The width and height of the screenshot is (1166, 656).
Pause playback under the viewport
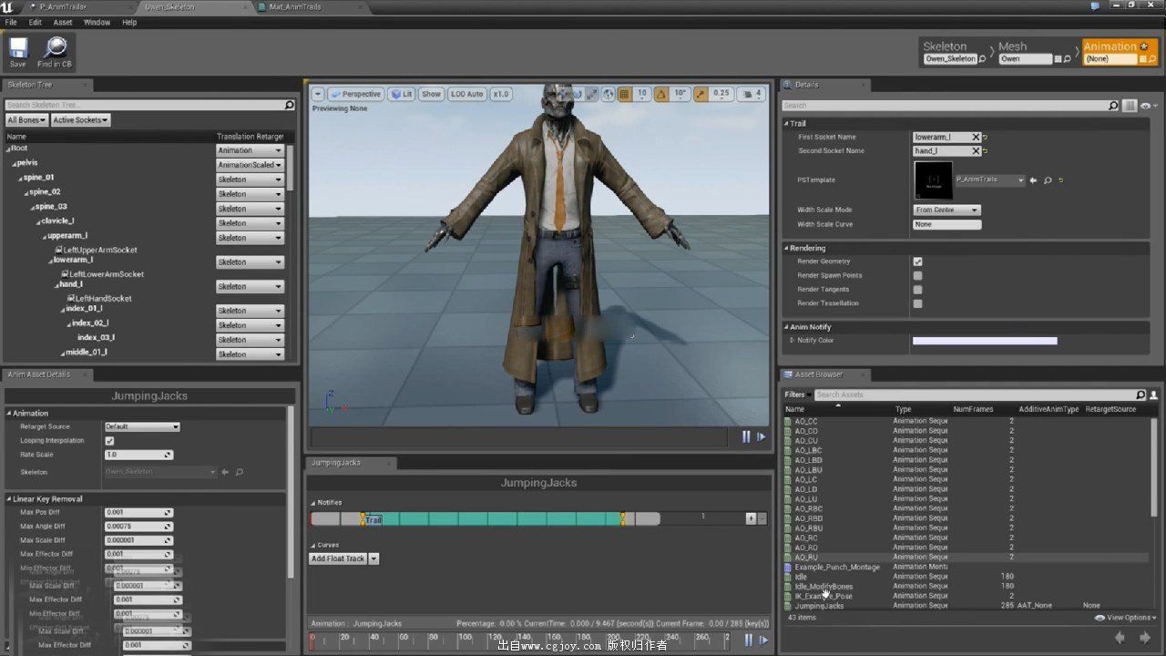746,436
